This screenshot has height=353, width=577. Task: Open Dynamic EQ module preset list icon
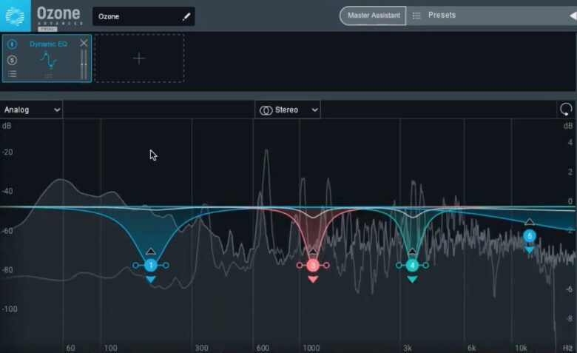click(12, 73)
